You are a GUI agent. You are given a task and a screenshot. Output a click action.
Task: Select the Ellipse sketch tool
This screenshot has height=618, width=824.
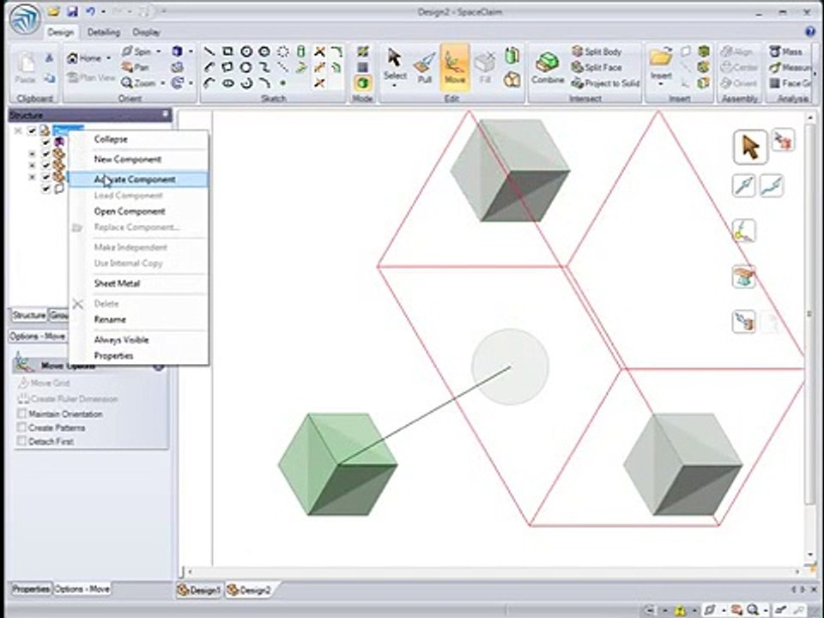227,83
